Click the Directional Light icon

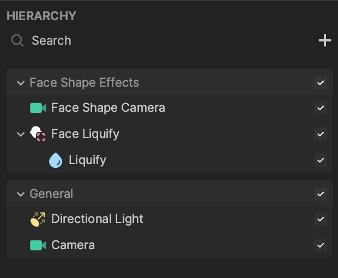(38, 219)
